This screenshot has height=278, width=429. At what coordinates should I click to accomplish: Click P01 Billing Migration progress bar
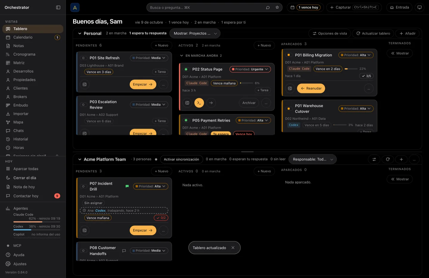351,69
